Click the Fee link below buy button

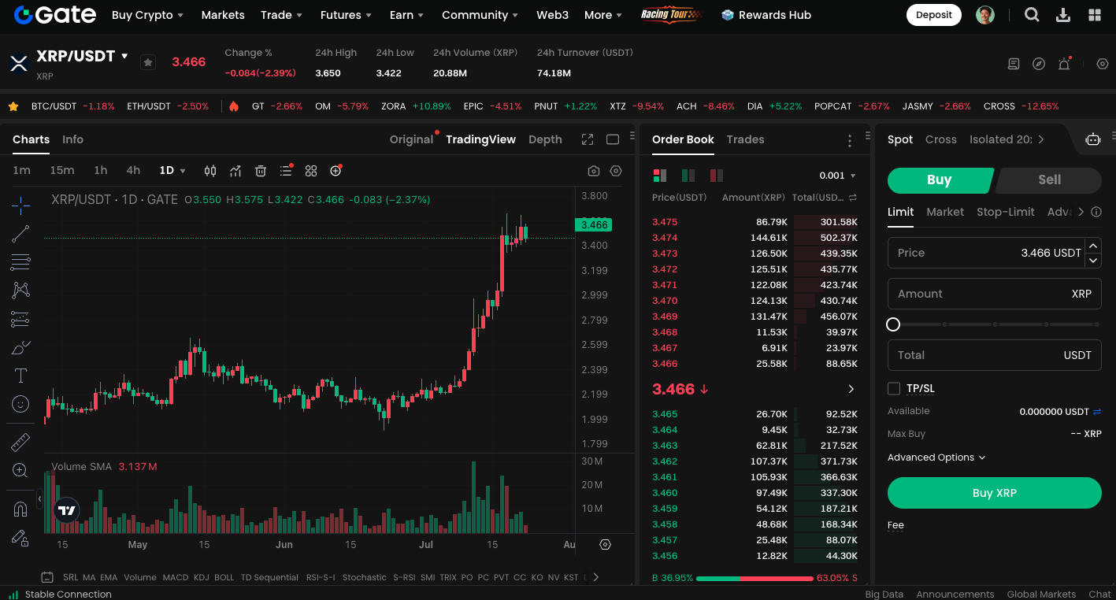(x=895, y=525)
